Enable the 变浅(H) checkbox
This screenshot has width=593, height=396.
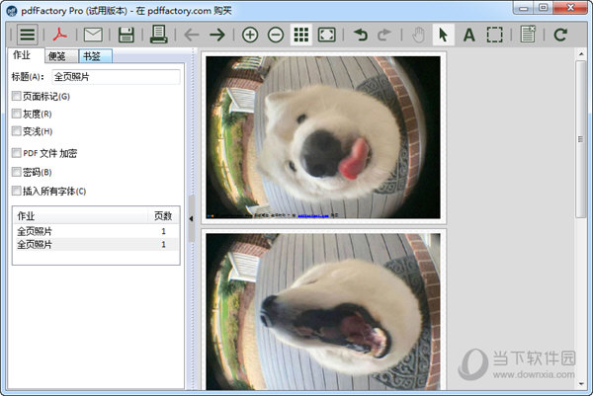point(16,131)
